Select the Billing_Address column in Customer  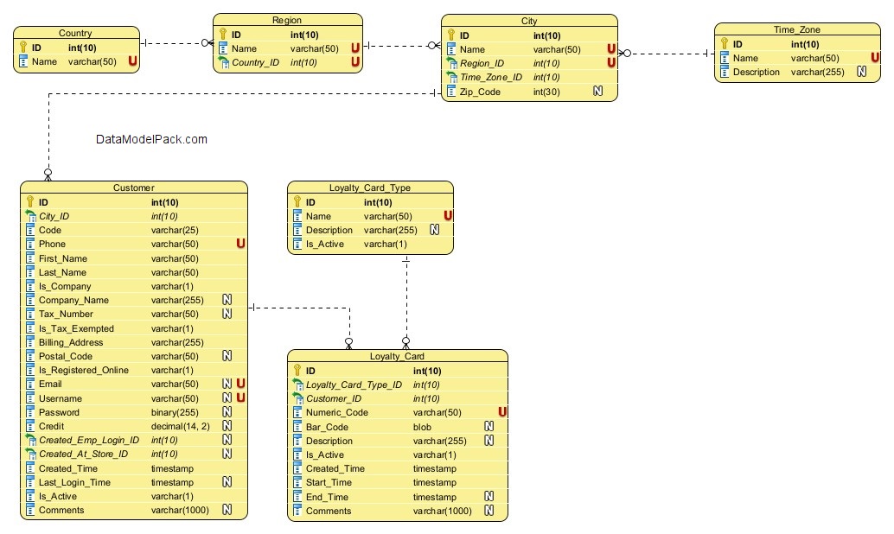click(71, 342)
